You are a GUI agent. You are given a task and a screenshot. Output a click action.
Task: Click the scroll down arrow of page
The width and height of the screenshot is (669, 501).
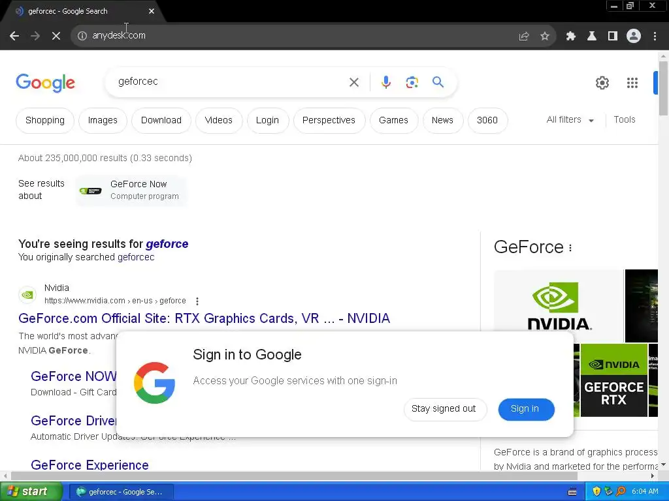click(x=663, y=464)
